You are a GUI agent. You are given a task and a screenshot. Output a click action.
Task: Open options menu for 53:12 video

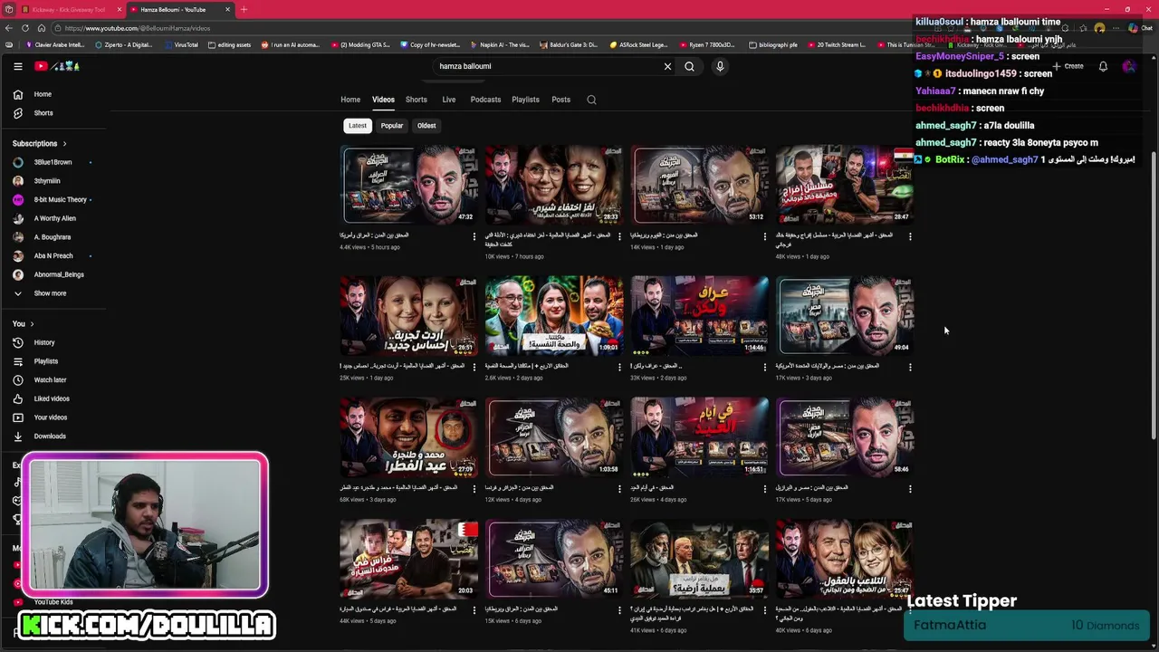coord(764,237)
